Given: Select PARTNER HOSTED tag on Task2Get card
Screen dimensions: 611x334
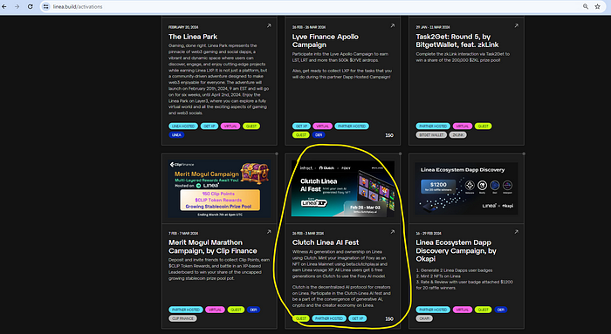Looking at the screenshot, I should (x=433, y=126).
